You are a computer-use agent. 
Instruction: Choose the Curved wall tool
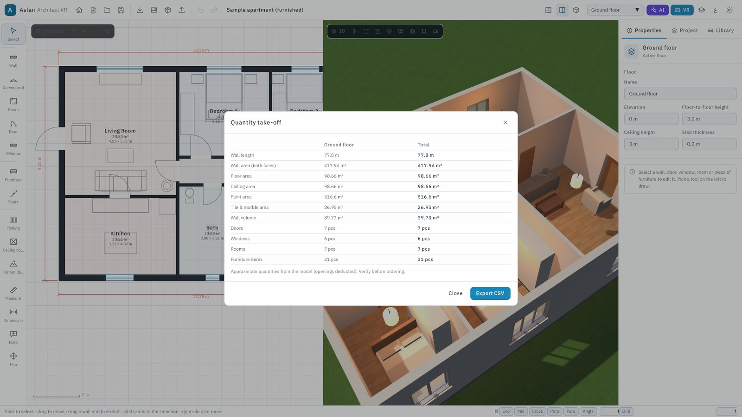tap(13, 82)
